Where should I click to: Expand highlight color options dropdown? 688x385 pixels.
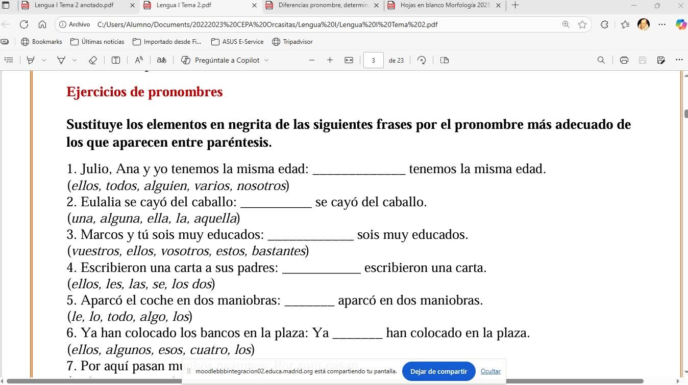pyautogui.click(x=44, y=60)
